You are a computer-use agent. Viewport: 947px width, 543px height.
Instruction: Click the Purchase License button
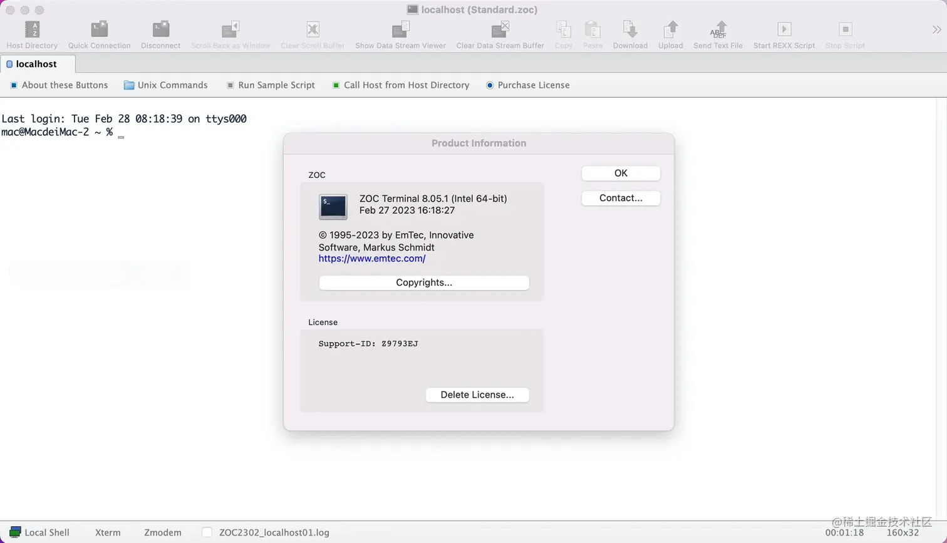[528, 85]
